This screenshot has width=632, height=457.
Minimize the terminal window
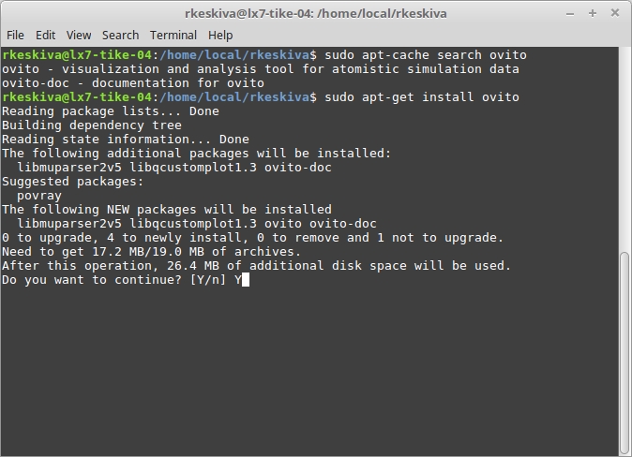pyautogui.click(x=570, y=14)
